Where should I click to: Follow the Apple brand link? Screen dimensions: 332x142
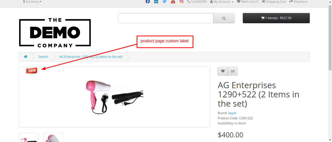coord(232,113)
